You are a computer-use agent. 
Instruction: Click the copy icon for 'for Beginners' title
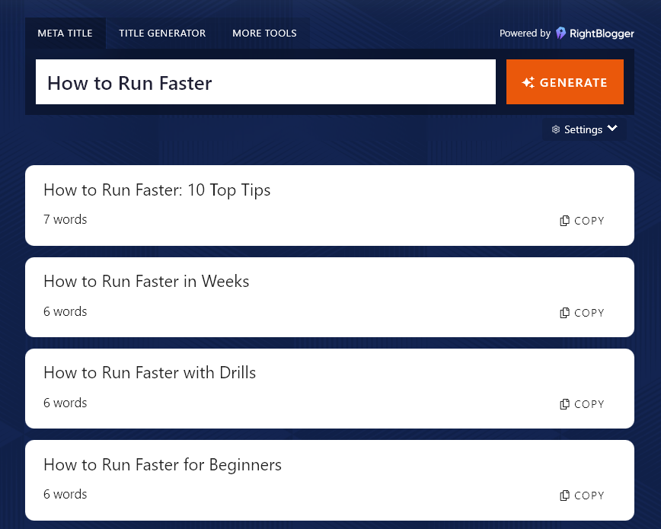(564, 496)
